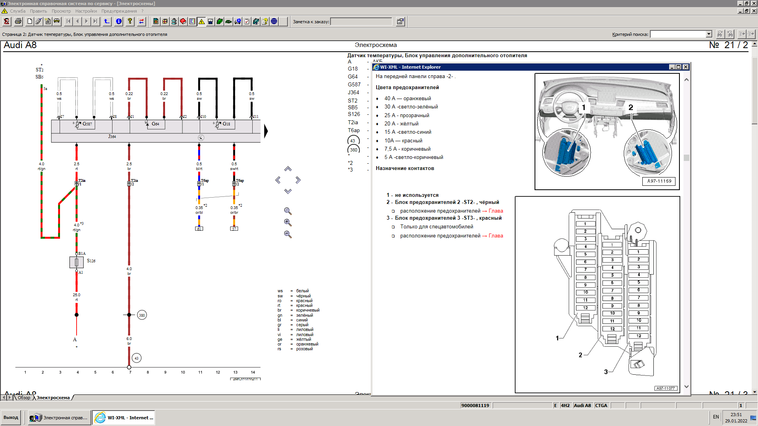The image size is (758, 426).
Task: Click the pan right arrow on diagram
Action: [298, 180]
